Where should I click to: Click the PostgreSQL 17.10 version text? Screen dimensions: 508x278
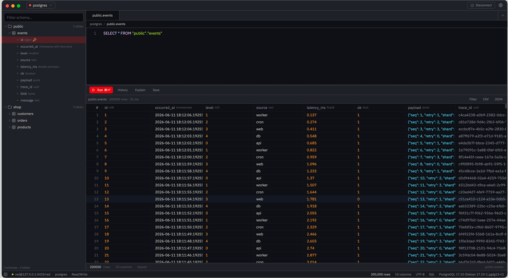[x=471, y=274]
